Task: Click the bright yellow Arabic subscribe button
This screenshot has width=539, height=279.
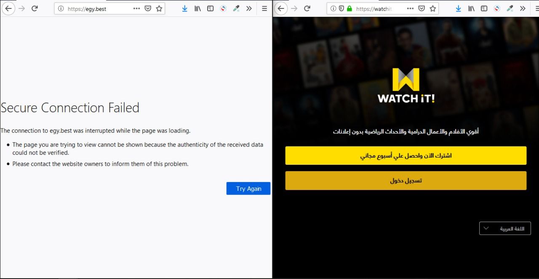Action: pyautogui.click(x=406, y=156)
